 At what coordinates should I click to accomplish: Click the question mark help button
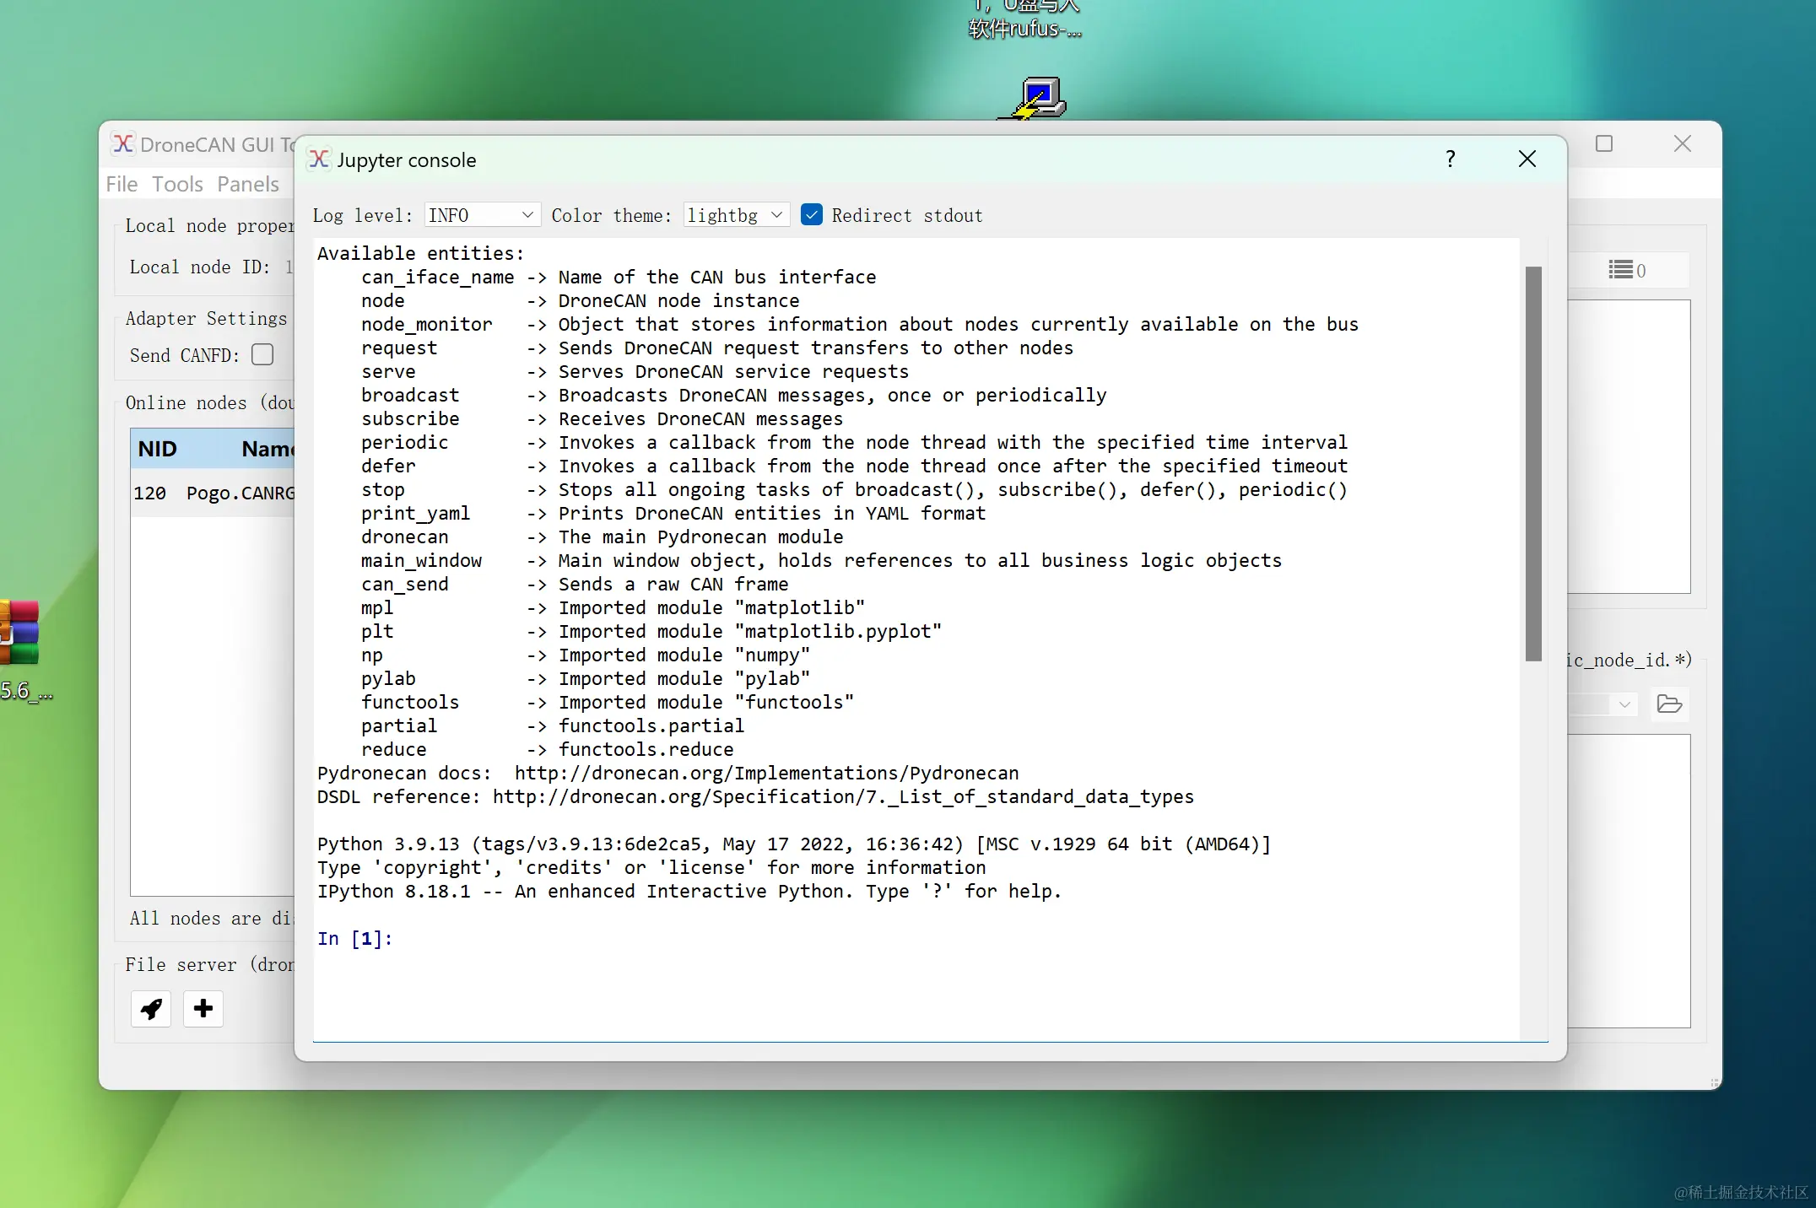[1450, 159]
